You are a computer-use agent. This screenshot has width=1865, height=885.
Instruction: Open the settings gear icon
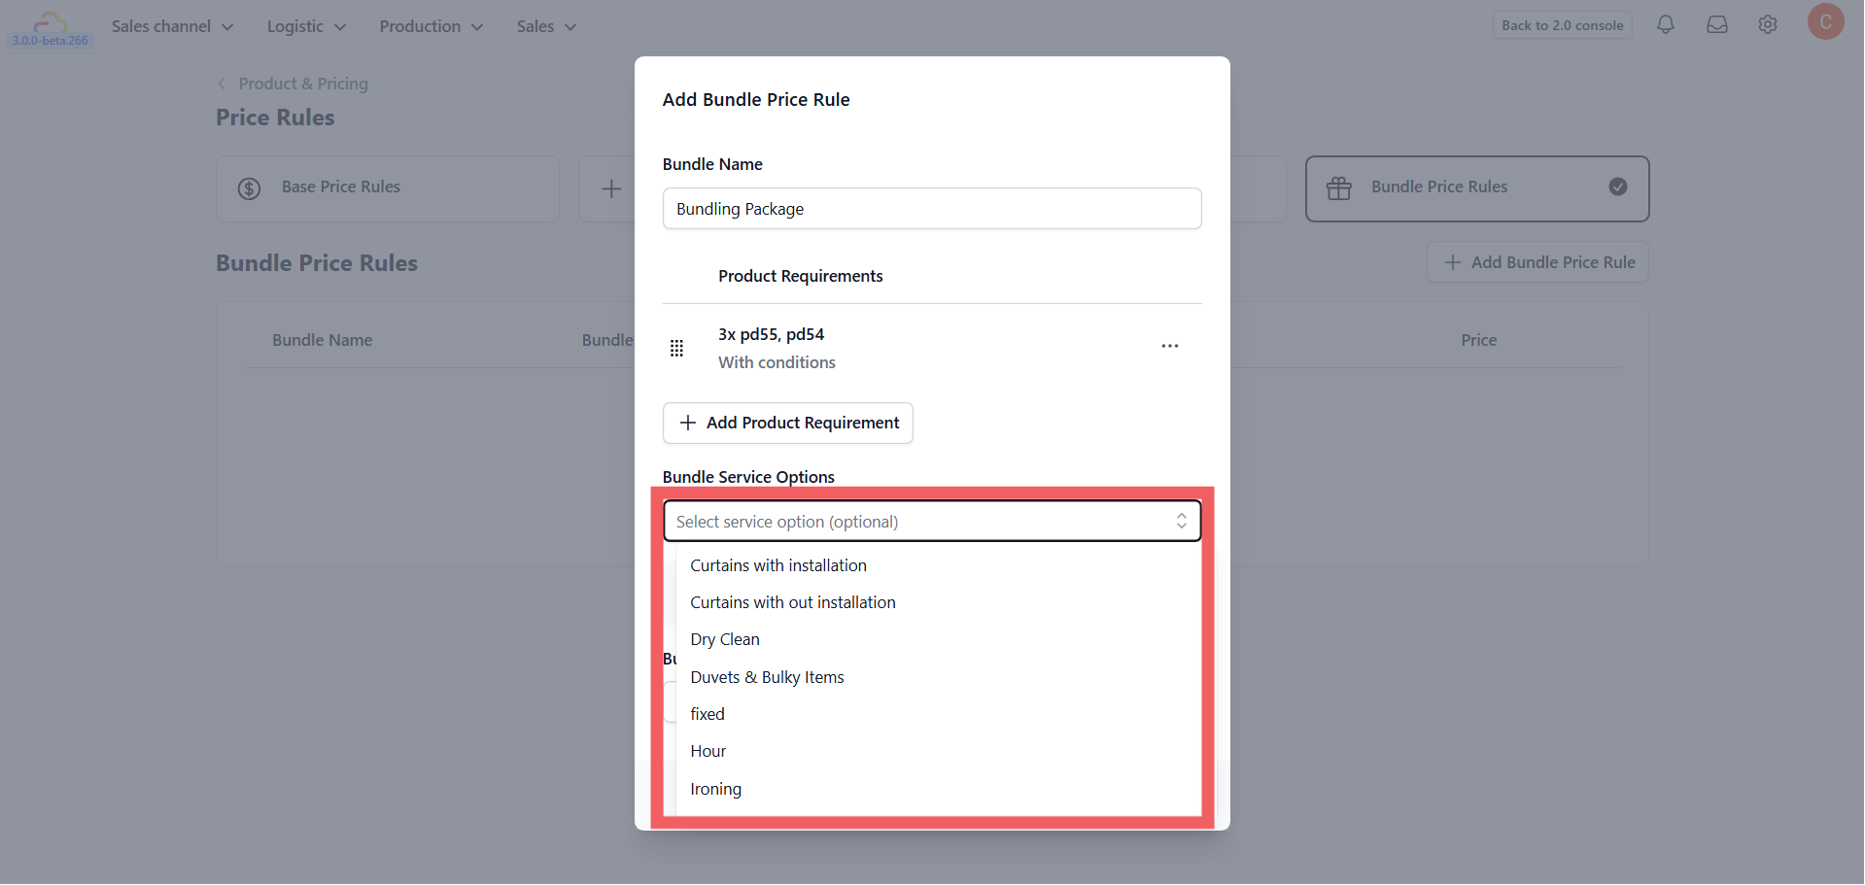coord(1767,25)
